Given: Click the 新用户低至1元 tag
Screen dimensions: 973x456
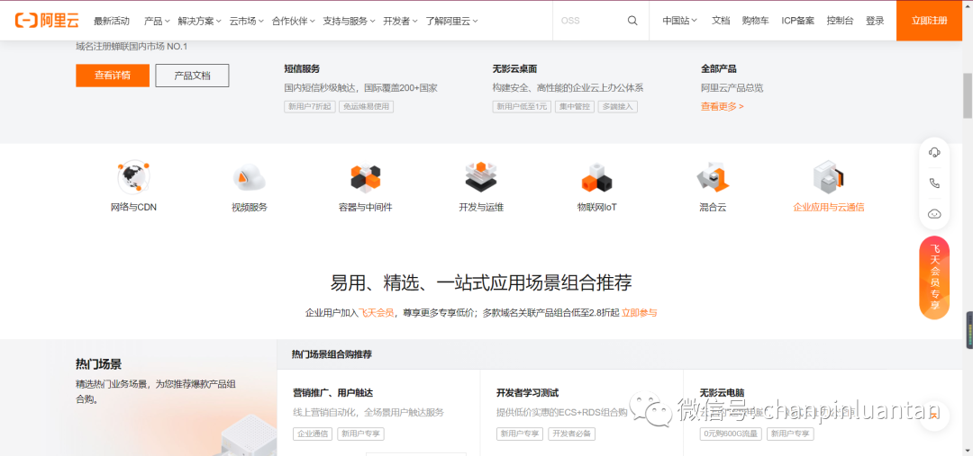Looking at the screenshot, I should tap(522, 106).
